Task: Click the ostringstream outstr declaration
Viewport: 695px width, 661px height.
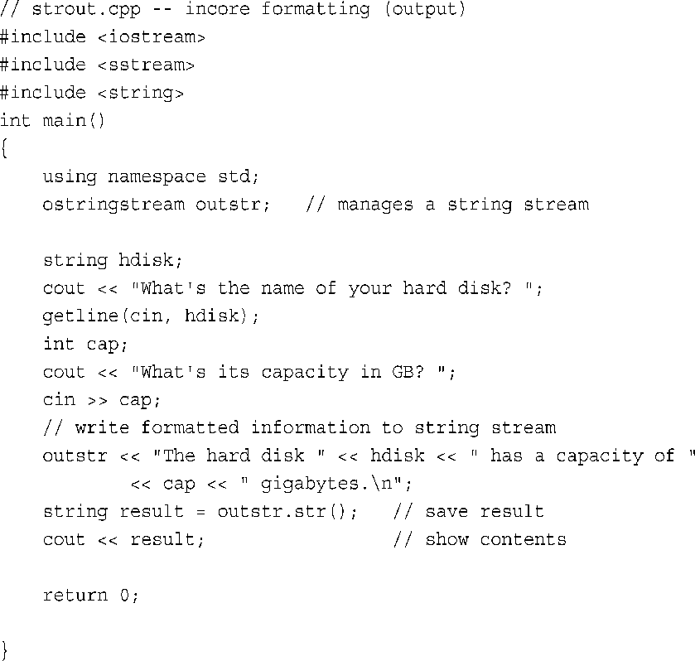Action: 156,205
